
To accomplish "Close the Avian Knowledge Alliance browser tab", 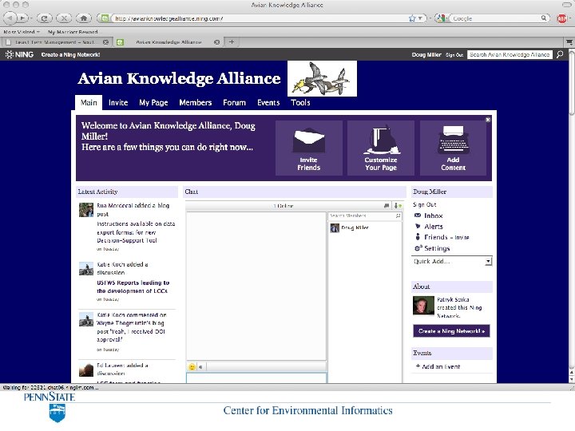I will coord(216,42).
